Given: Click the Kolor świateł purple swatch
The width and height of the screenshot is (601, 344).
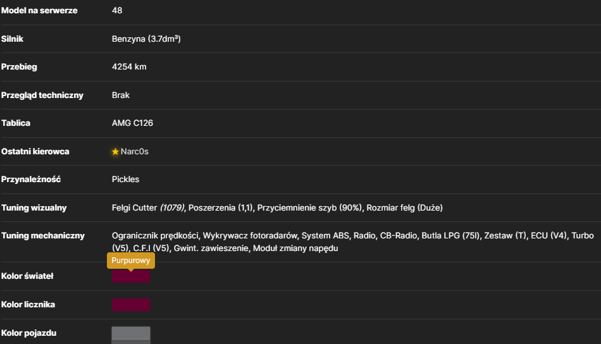Looking at the screenshot, I should pos(131,276).
